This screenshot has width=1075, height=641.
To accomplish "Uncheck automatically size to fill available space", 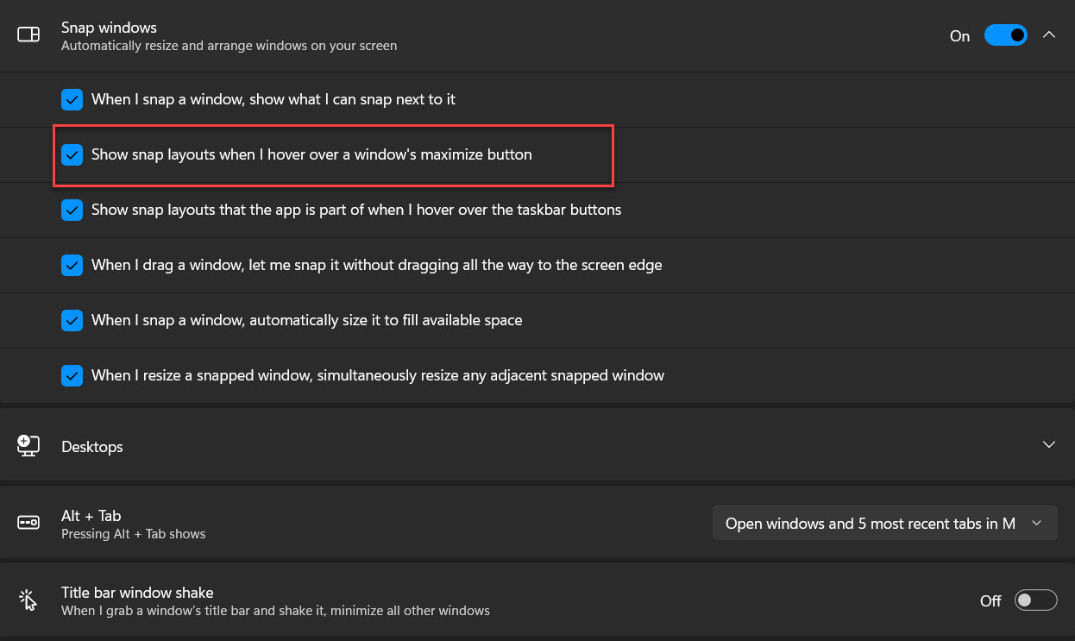I will click(72, 320).
